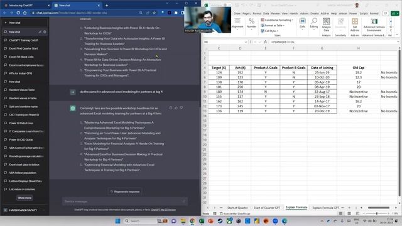Switch to Normal view in the Excel status bar
The image size is (402, 226).
[340, 213]
